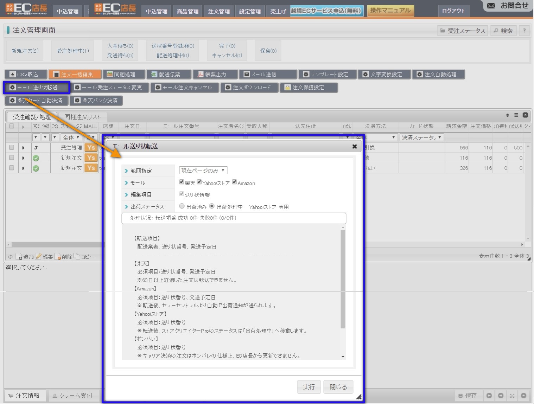534x404 pixels.
Task: Click the CSV取込 import icon button
Action: [x=13, y=75]
